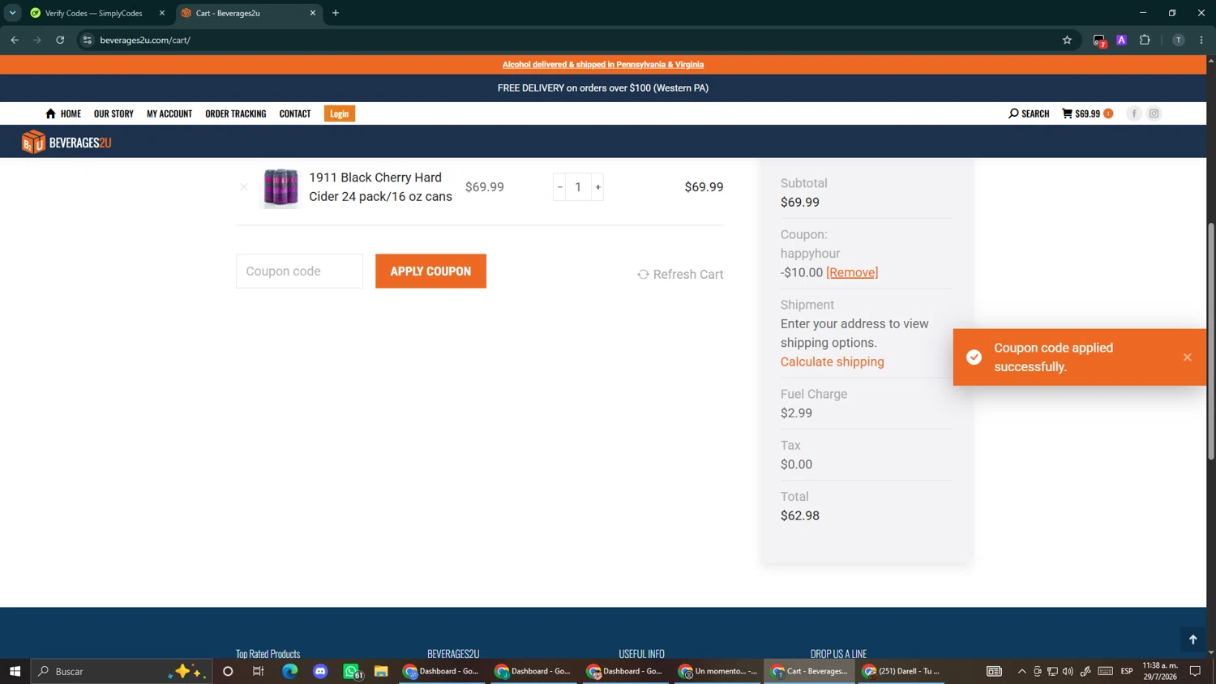Open File Explorer from the taskbar
This screenshot has height=684, width=1216.
[x=381, y=671]
